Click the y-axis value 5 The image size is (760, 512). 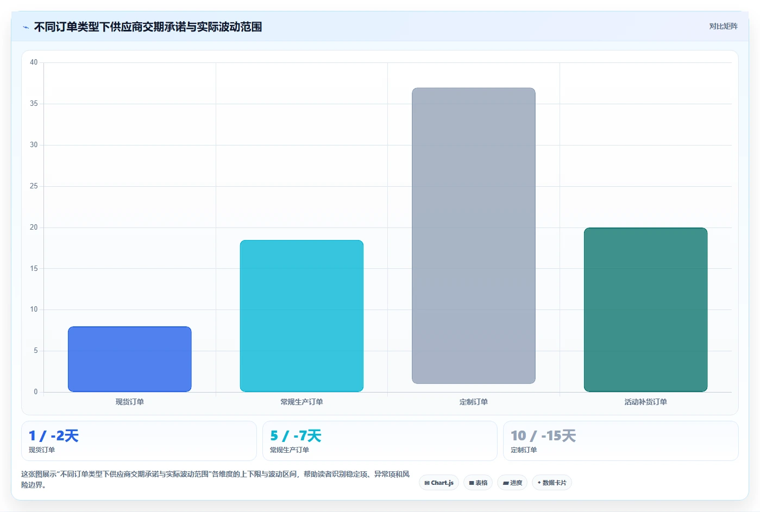(x=36, y=351)
